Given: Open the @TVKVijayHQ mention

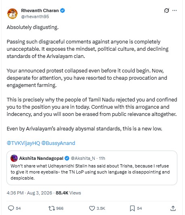Looking at the screenshot, I should coord(23,143).
